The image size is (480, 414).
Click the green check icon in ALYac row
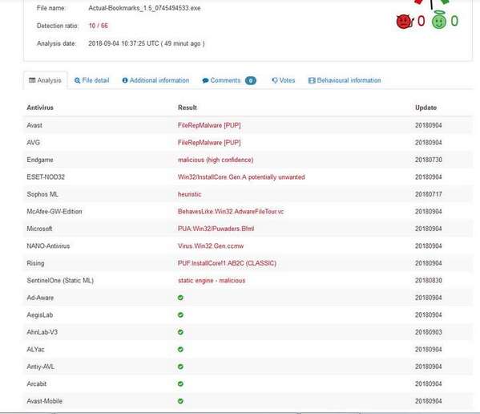(180, 349)
